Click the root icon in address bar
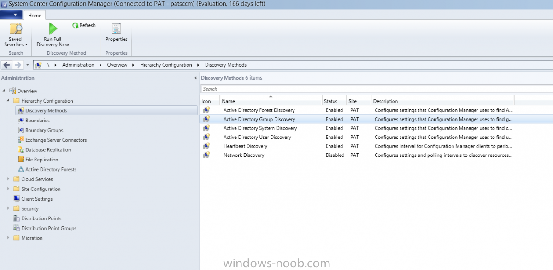 click(x=39, y=65)
